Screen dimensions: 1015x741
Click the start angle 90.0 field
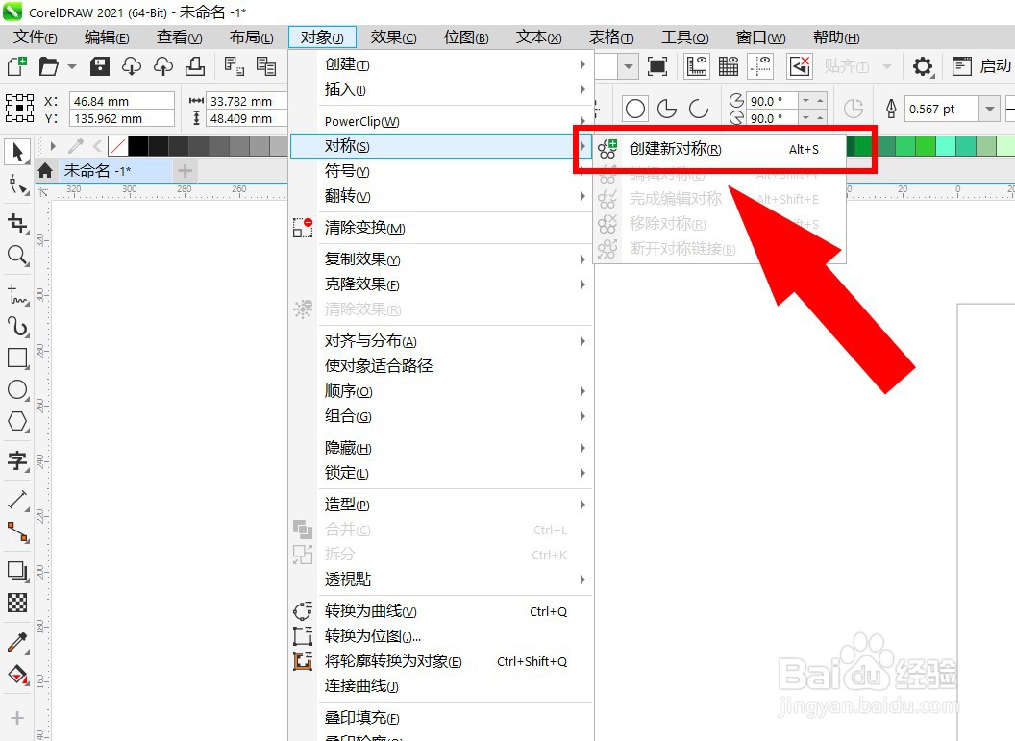click(x=772, y=100)
